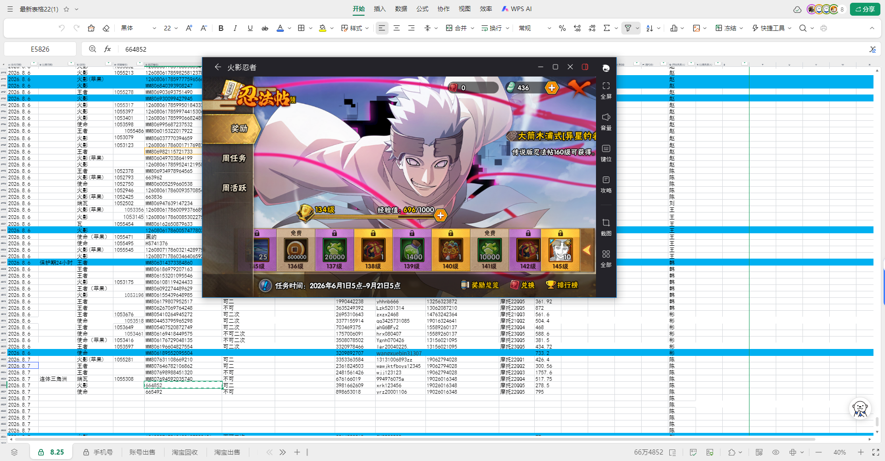885x461 pixels.
Task: Click the cloud sync status icon
Action: pyautogui.click(x=797, y=9)
